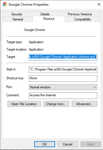Viewport: 103px width, 150px height.
Task: Click the Target: label
Action: pyautogui.click(x=11, y=57)
